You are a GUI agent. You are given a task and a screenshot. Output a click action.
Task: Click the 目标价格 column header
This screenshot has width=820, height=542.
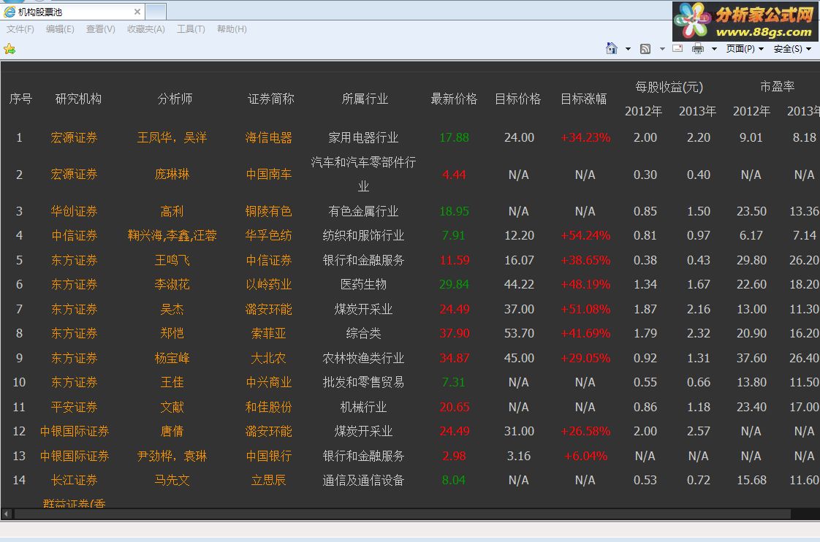(517, 99)
